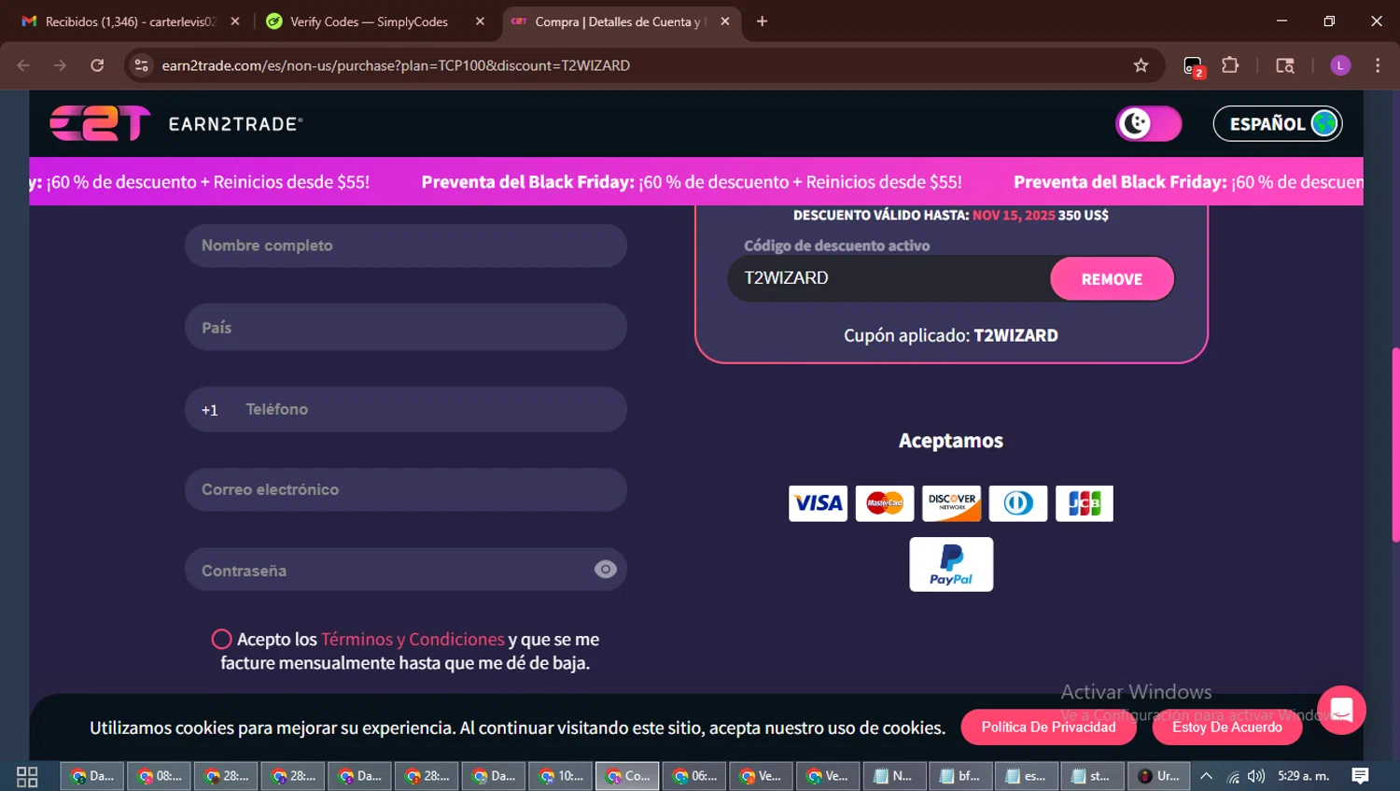Open the País country field
This screenshot has width=1400, height=791.
[x=406, y=327]
